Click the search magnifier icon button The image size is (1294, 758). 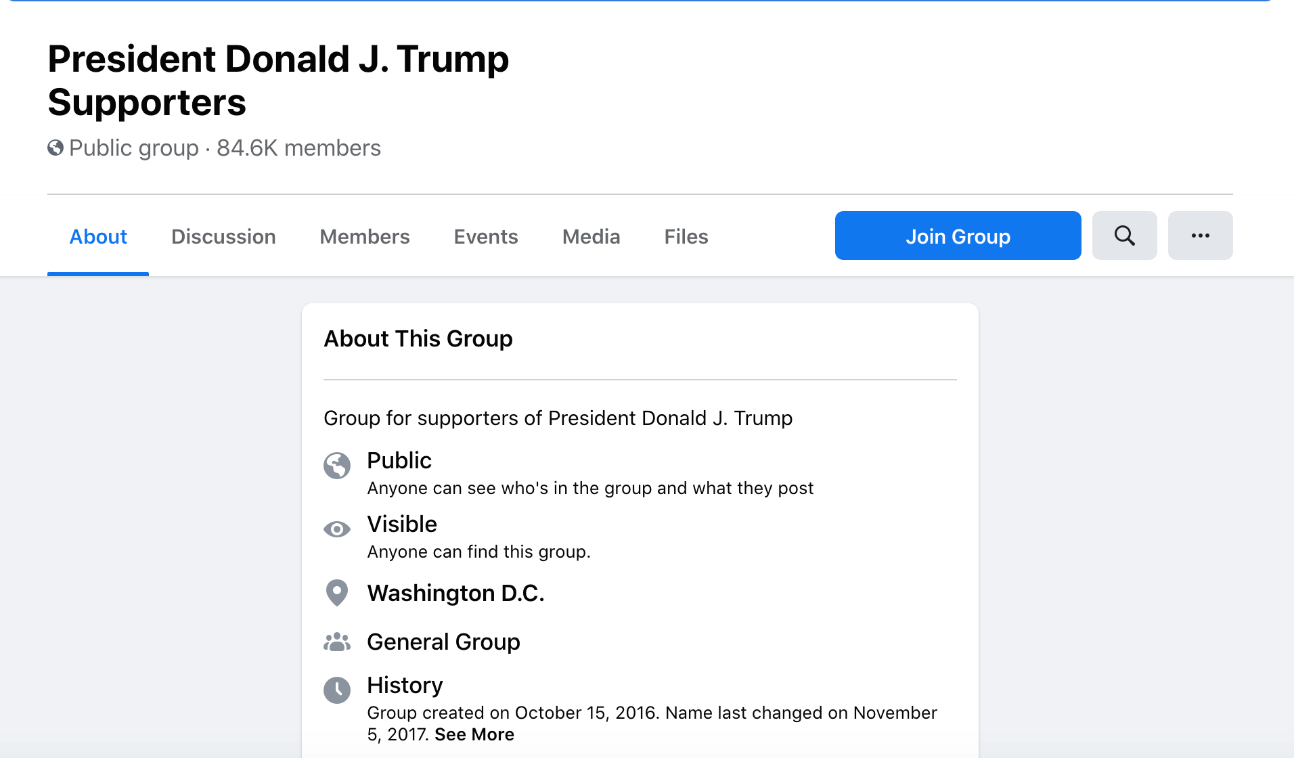(1124, 236)
